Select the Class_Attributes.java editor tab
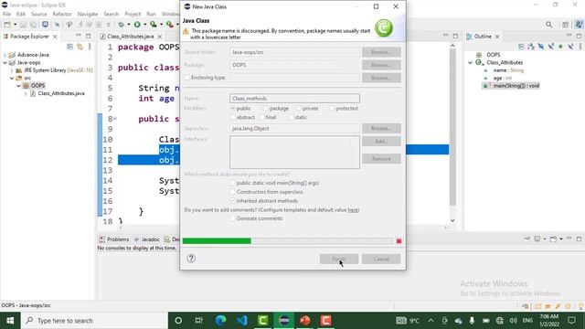 (130, 37)
